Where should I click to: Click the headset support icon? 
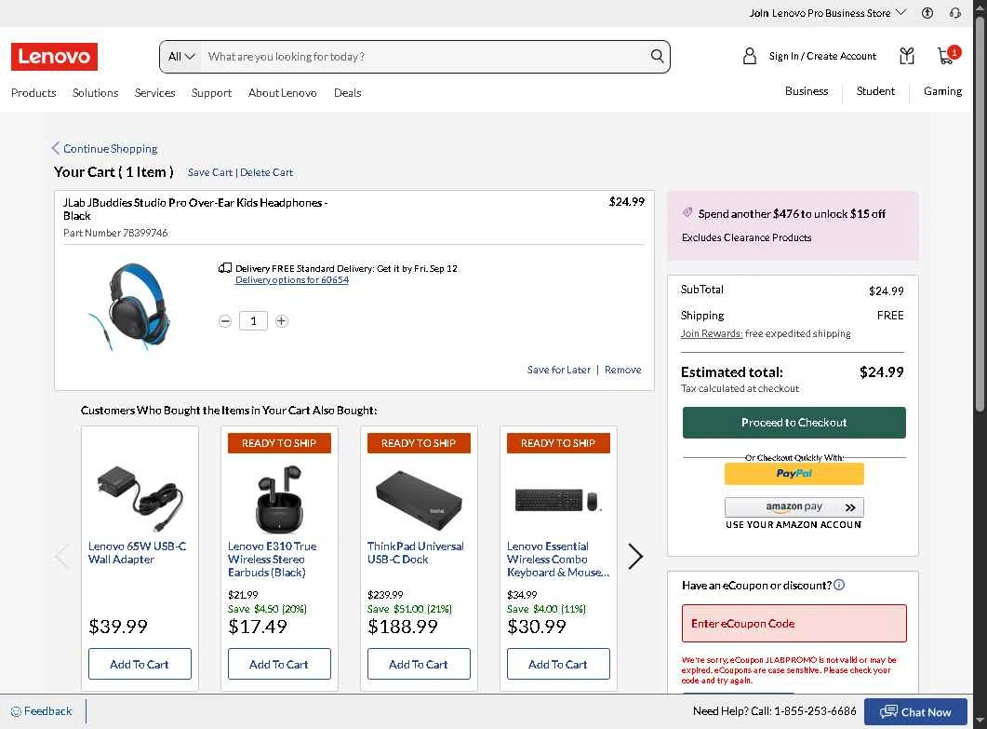954,13
